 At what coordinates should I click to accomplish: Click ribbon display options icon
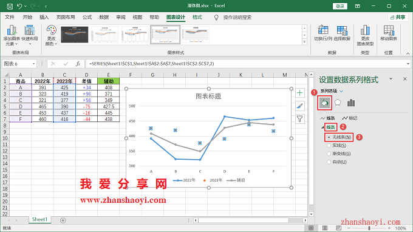(x=357, y=6)
